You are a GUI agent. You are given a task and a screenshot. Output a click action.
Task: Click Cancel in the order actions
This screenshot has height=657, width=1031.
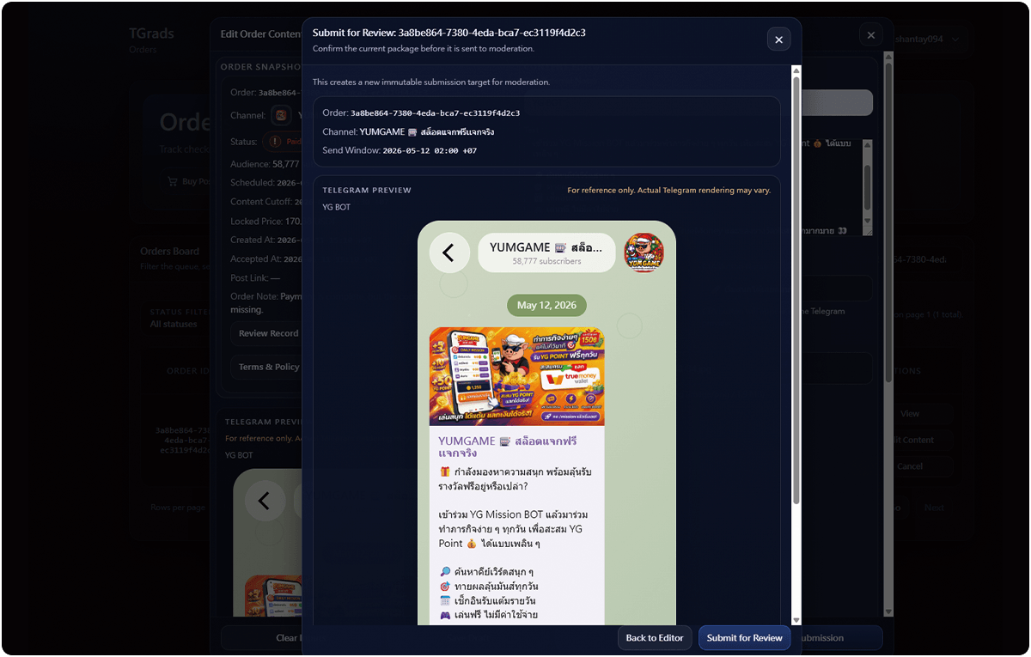[x=923, y=466]
